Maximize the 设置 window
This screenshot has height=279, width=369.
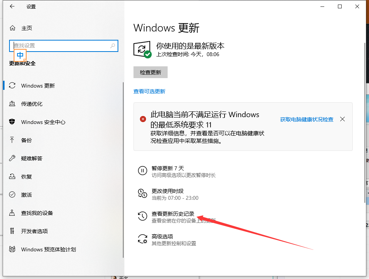click(339, 6)
